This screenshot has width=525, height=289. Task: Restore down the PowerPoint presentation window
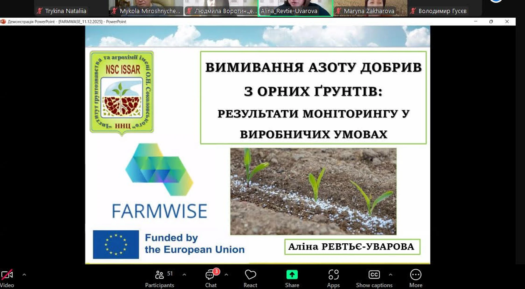[491, 22]
